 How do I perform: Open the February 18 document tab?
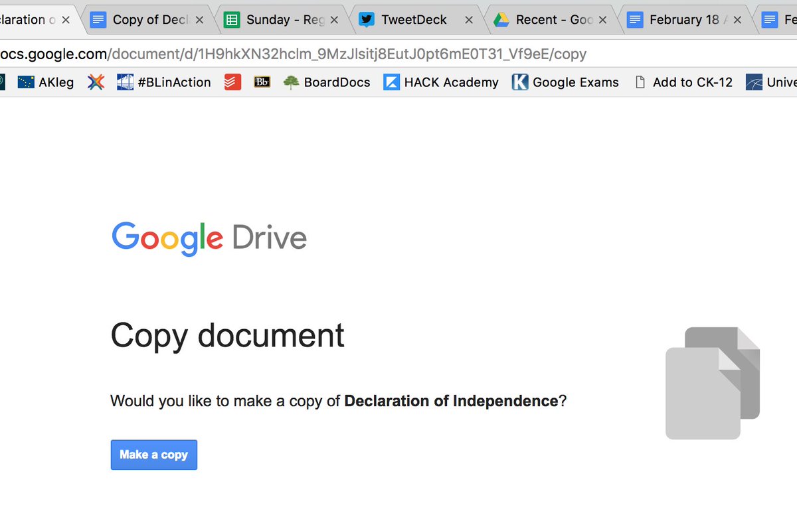click(687, 20)
